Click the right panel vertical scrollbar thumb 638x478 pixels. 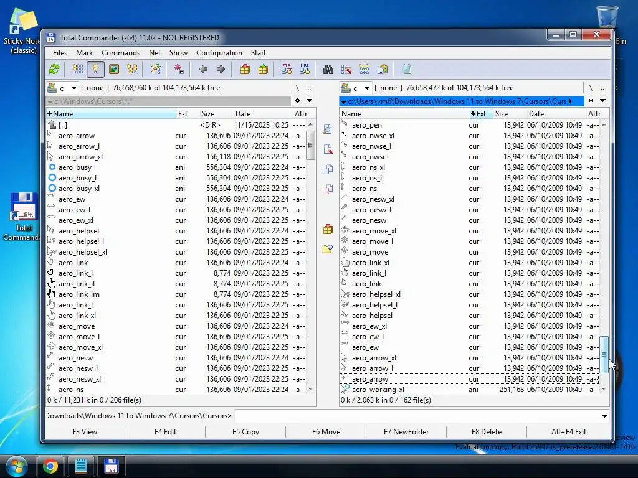tap(604, 354)
